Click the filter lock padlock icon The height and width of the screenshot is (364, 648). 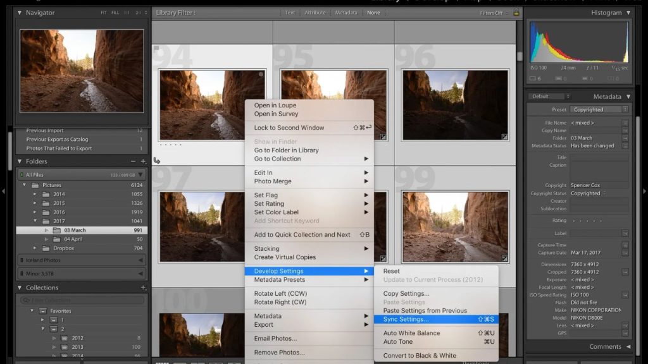pyautogui.click(x=516, y=13)
